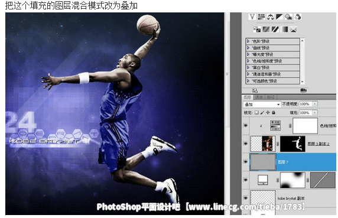Hide the 色相/饱和度 adjustment layer
Image resolution: width=338 pixels, height=218 pixels.
(246, 125)
